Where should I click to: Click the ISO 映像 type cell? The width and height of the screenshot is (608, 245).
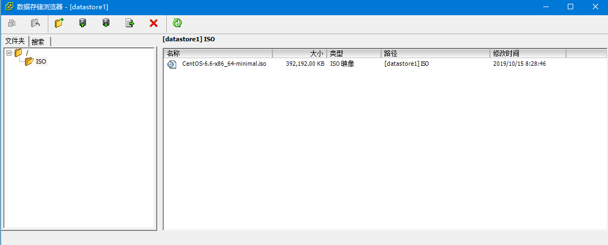click(342, 64)
